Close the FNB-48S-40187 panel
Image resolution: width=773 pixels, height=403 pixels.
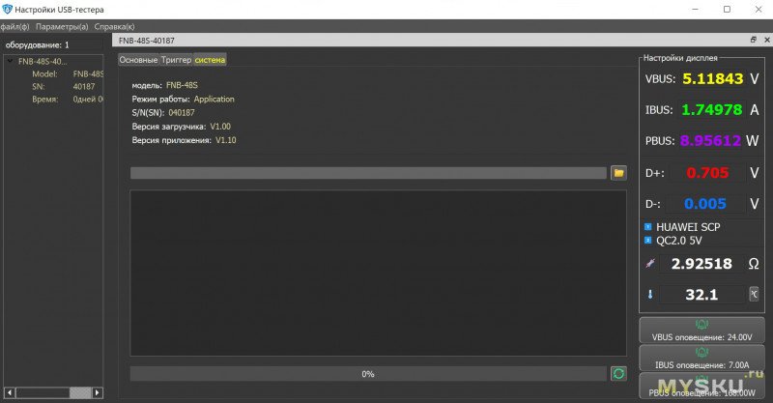764,40
